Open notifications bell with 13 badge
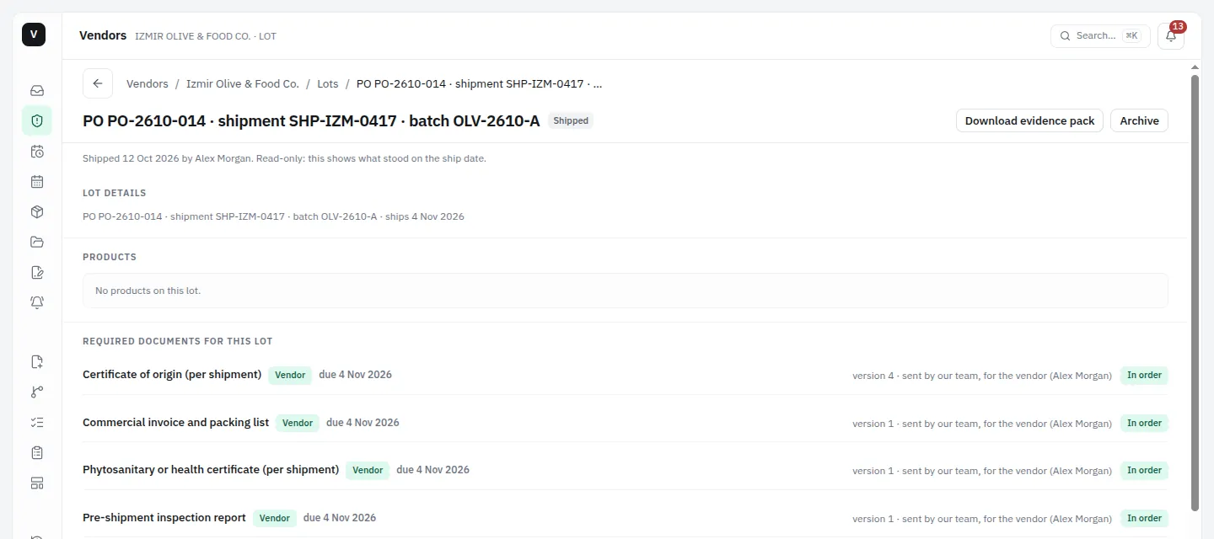Viewport: 1214px width, 539px height. 1171,35
